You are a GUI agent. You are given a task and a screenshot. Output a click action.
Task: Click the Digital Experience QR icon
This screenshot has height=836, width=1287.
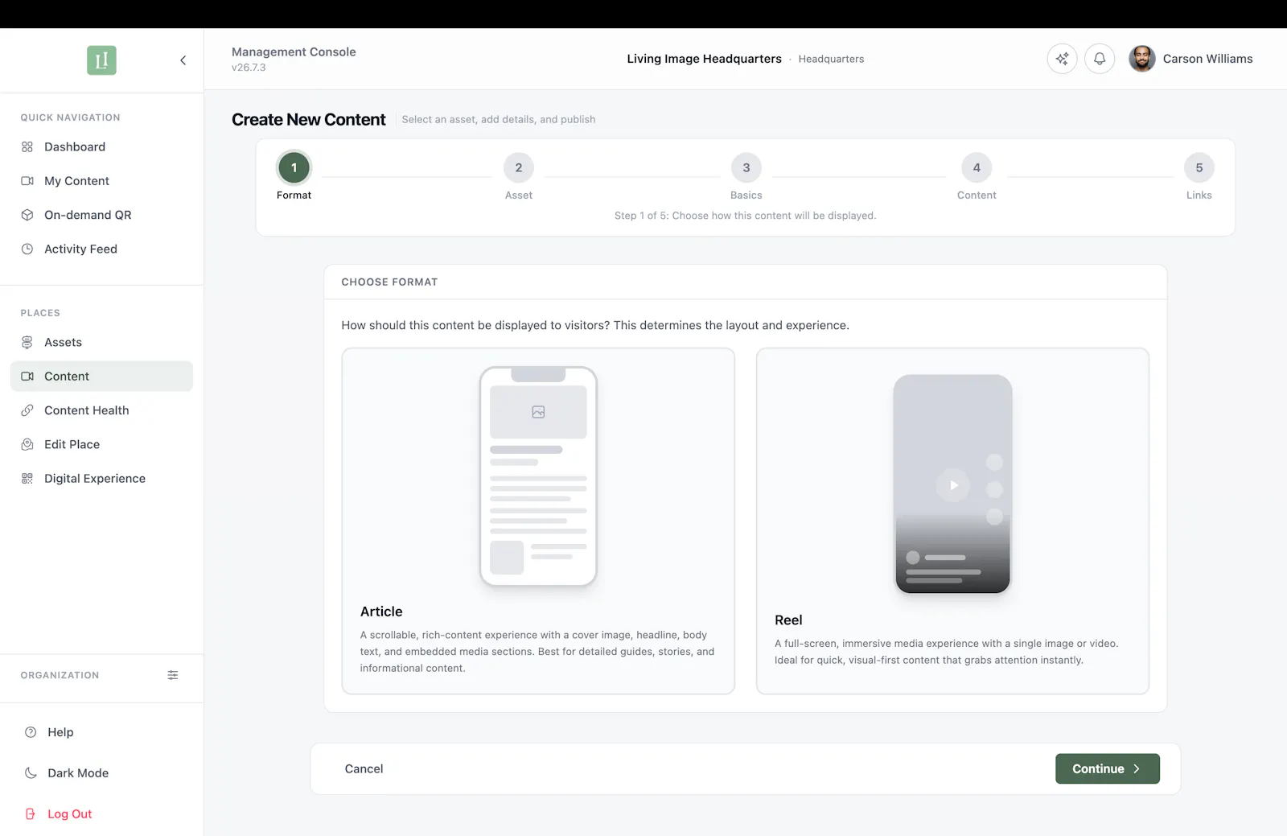click(27, 479)
